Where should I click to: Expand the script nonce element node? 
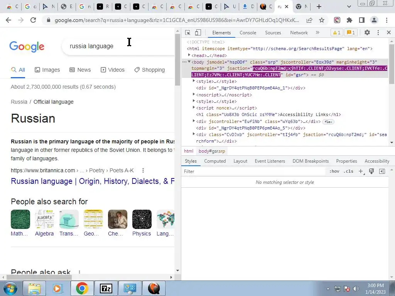pyautogui.click(x=194, y=108)
